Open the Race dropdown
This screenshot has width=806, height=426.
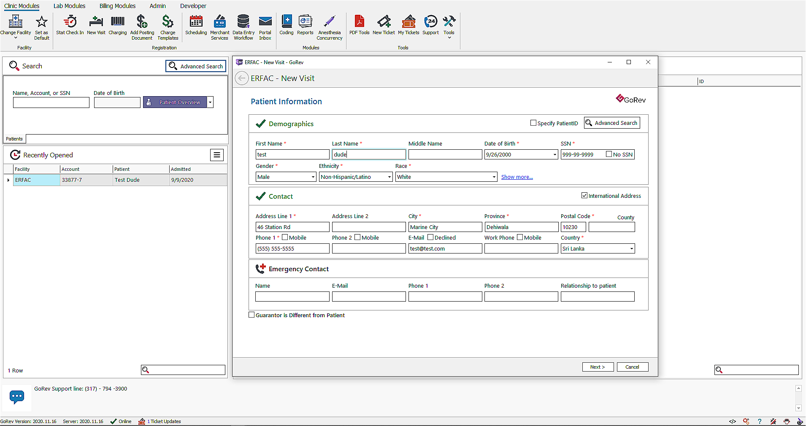[x=494, y=177]
